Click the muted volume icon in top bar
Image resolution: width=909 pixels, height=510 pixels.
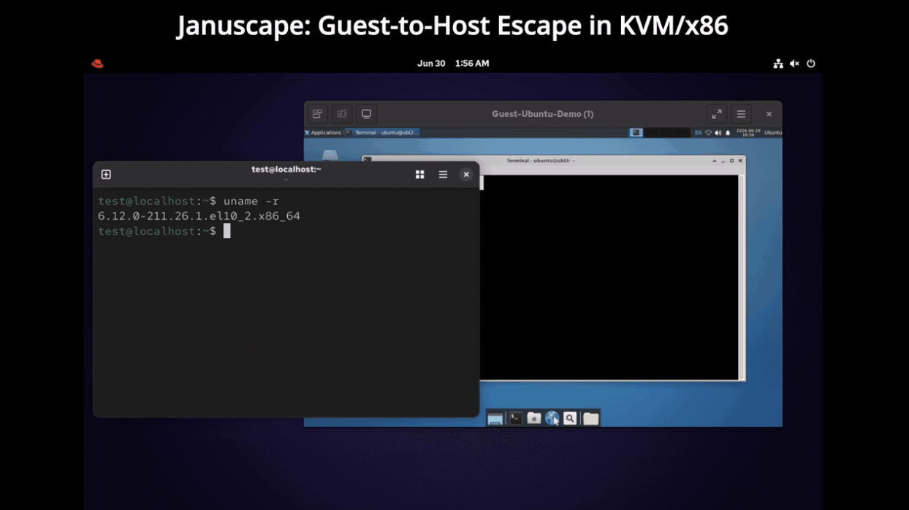point(794,64)
